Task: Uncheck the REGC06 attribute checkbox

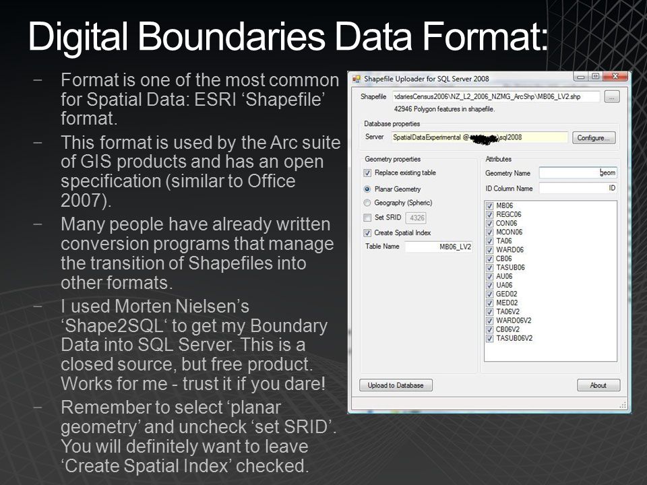Action: tap(489, 214)
